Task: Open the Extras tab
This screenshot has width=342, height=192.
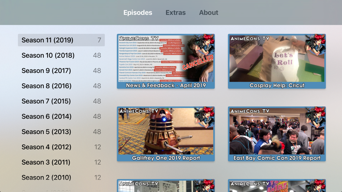Action: click(175, 13)
